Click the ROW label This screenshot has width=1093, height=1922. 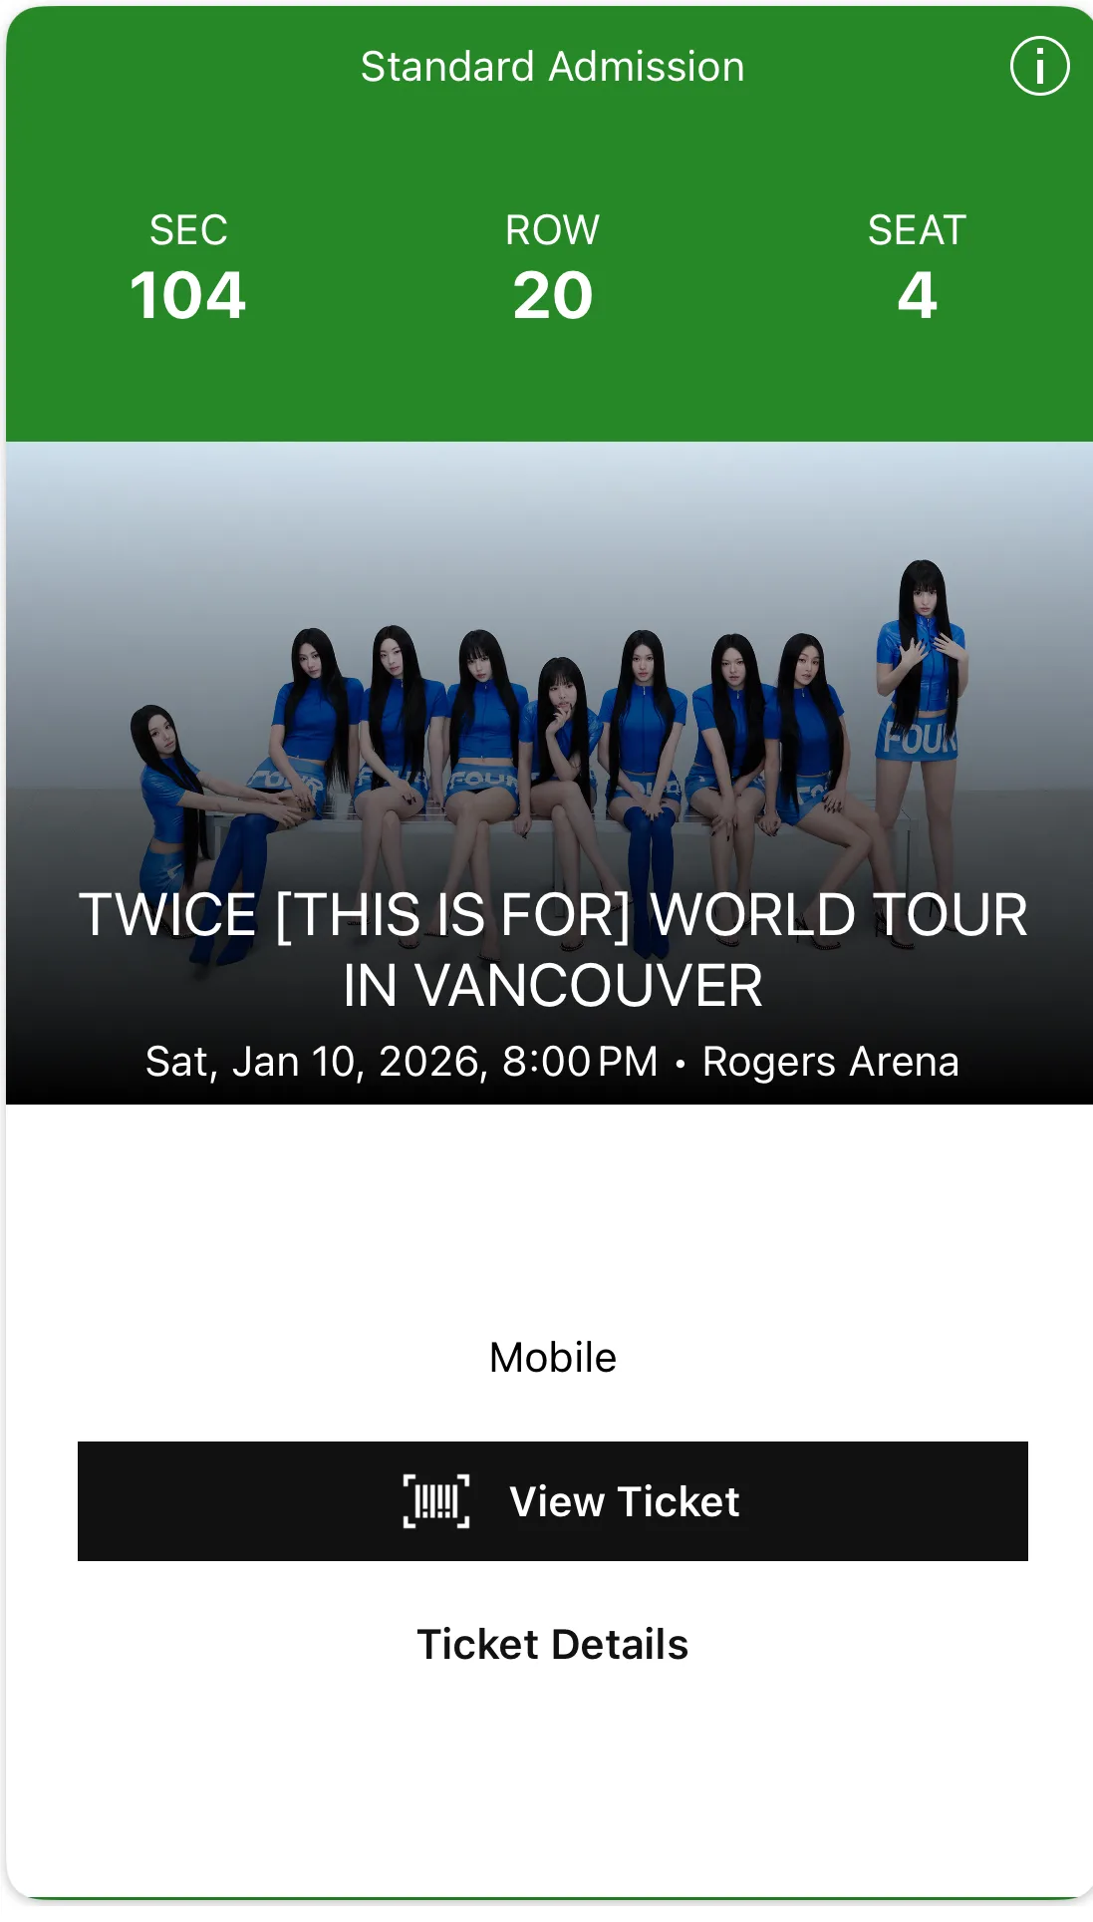(553, 230)
